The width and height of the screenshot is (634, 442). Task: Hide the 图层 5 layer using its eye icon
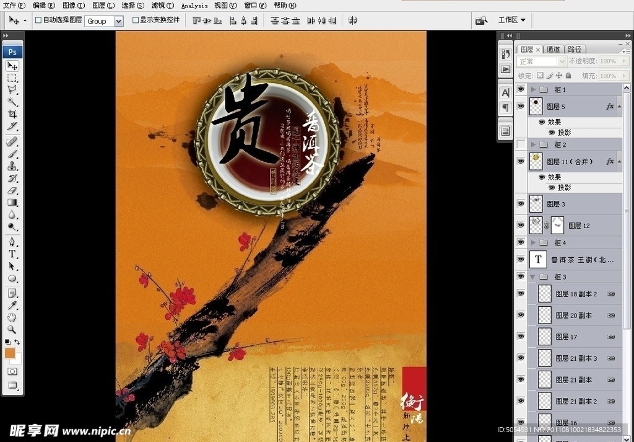(521, 107)
